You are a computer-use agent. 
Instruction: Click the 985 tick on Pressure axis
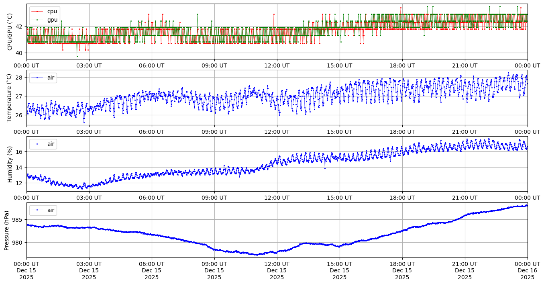(18, 220)
